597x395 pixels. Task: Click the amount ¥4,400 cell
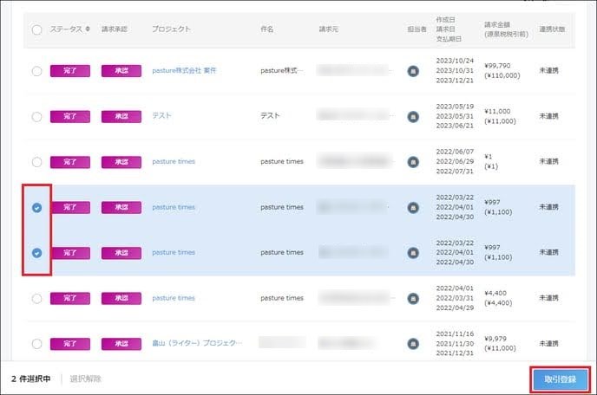495,293
